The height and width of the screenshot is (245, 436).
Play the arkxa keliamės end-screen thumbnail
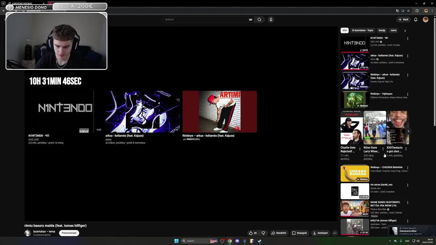click(142, 112)
